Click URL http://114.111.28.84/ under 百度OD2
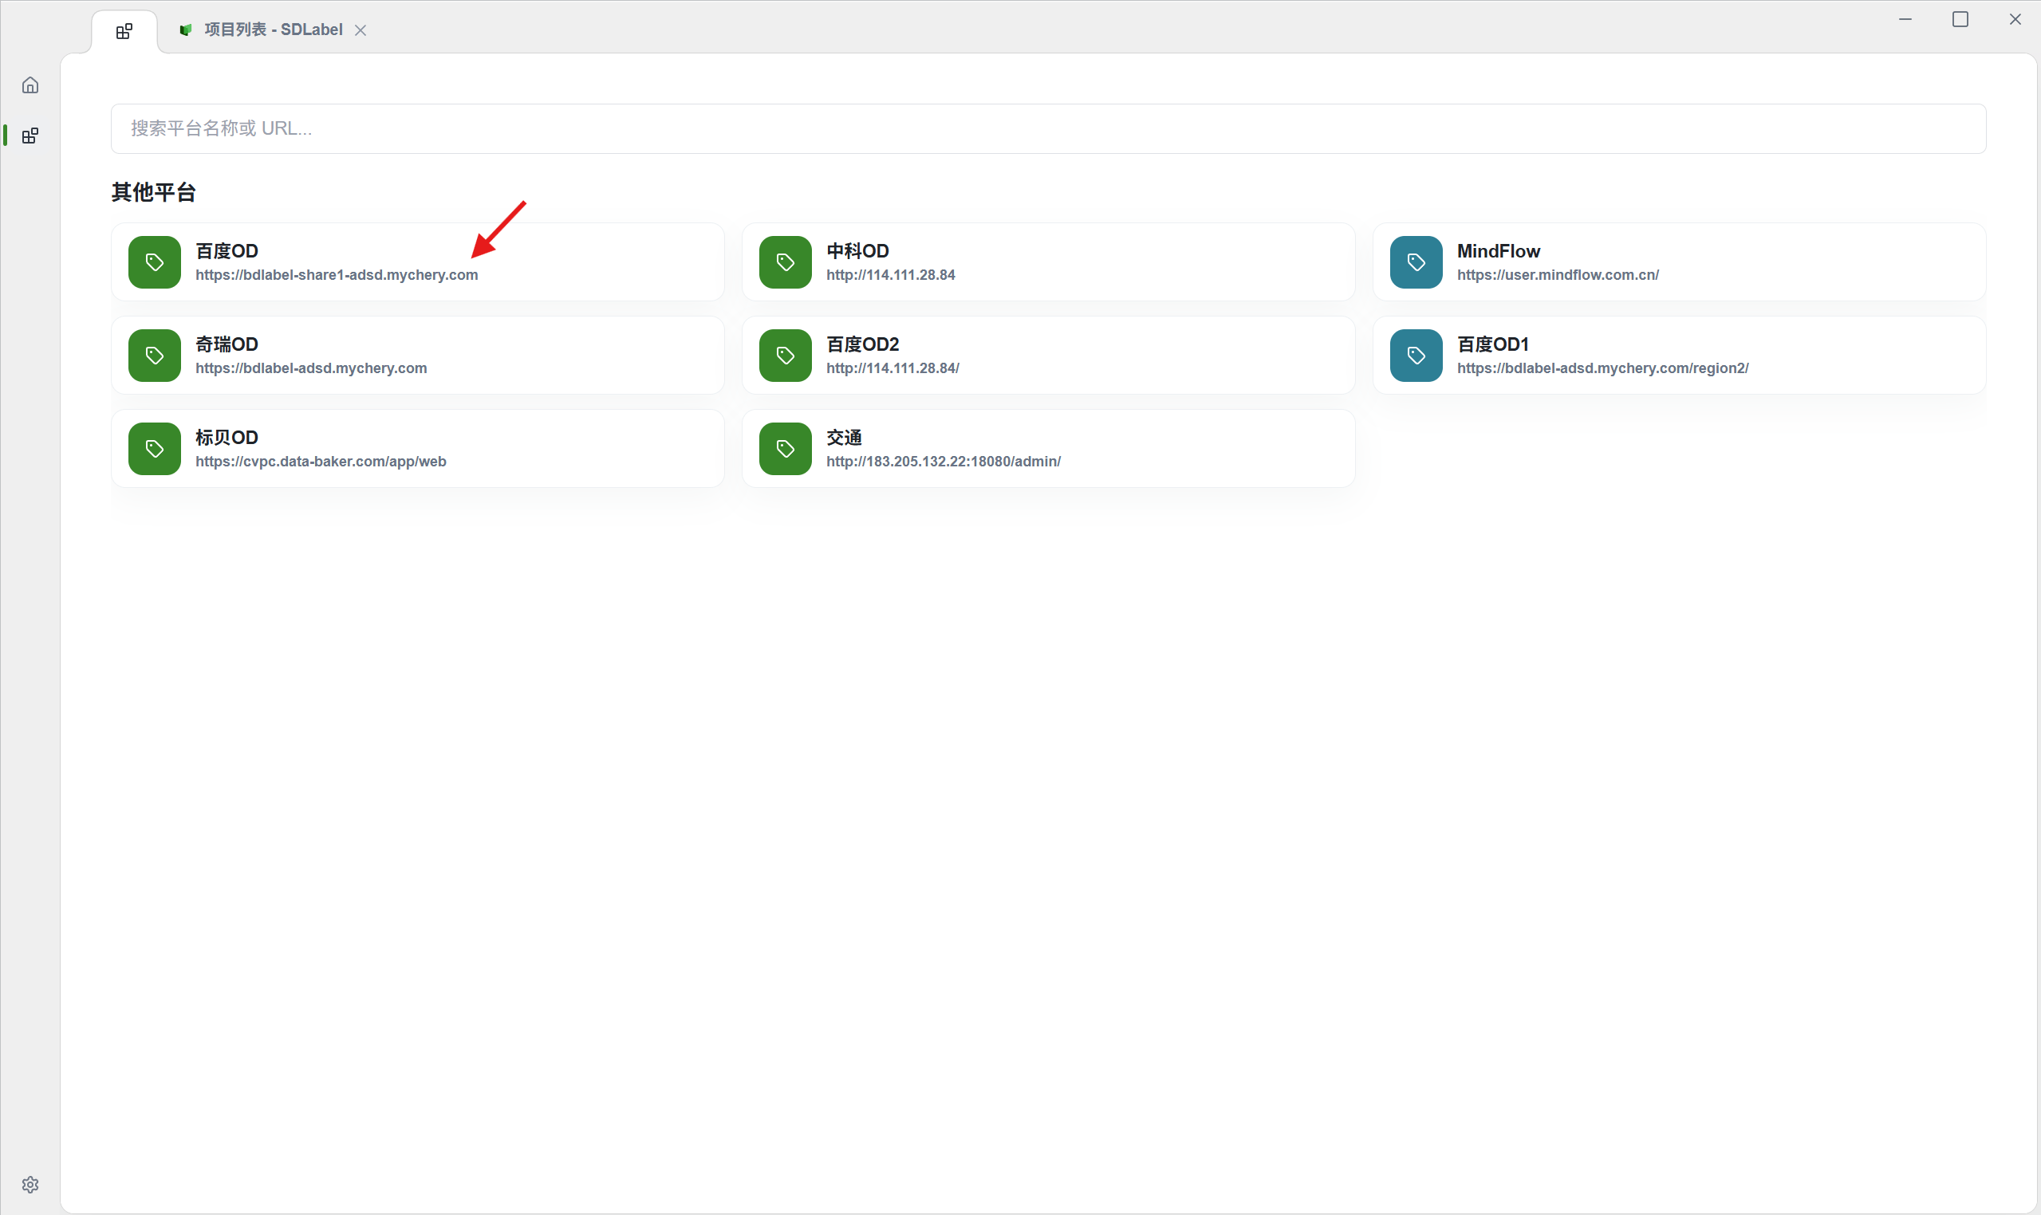Screen dimensions: 2041x1215 point(892,368)
